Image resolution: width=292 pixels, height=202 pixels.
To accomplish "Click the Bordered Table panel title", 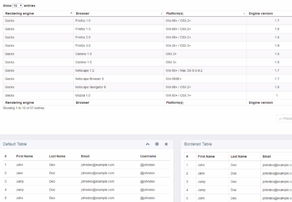I will (x=198, y=144).
